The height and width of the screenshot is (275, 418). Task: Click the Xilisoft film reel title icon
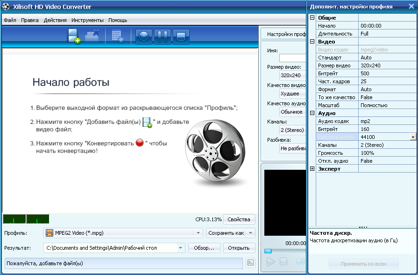tap(6, 7)
